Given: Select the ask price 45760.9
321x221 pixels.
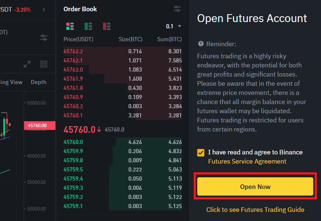Looking at the screenshot, I should click(73, 97).
